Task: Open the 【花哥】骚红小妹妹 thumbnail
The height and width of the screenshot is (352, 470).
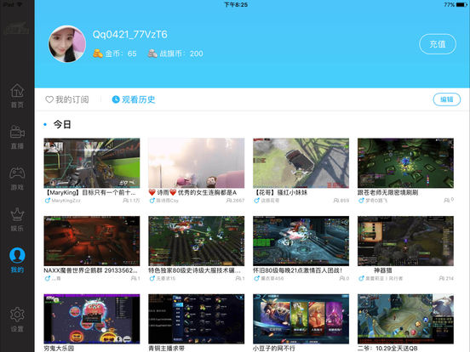Action: click(301, 163)
